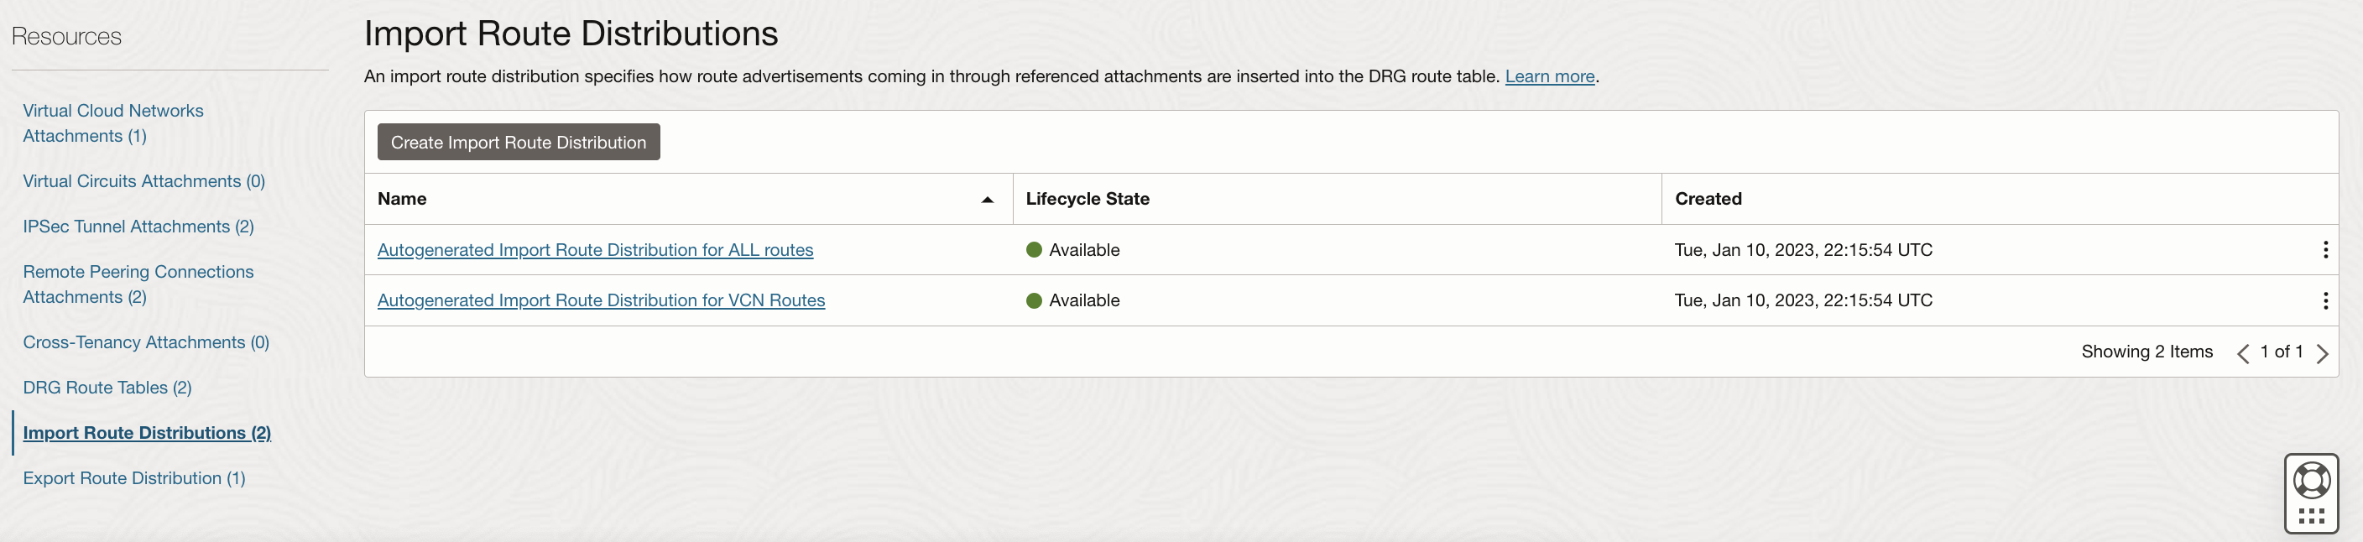Click the previous page arrow in pagination
The width and height of the screenshot is (2363, 542).
coord(2244,353)
